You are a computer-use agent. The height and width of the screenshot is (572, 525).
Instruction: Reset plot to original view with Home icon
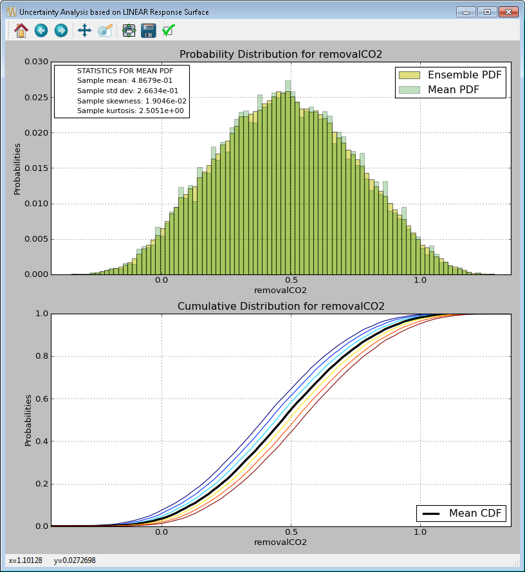click(20, 30)
